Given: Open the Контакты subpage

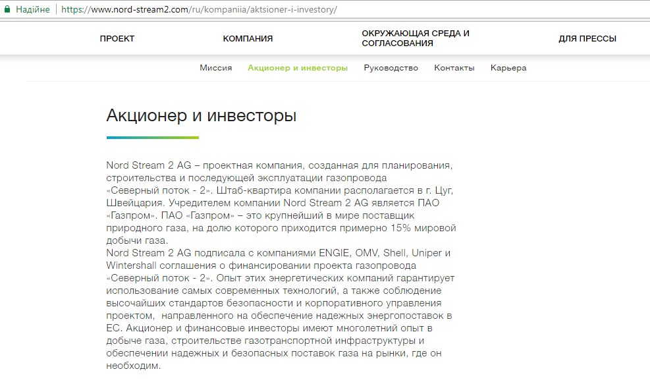Looking at the screenshot, I should tap(454, 68).
